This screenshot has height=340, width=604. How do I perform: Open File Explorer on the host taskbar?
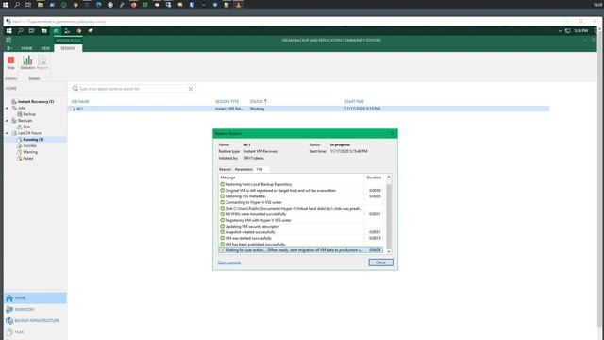tap(41, 5)
